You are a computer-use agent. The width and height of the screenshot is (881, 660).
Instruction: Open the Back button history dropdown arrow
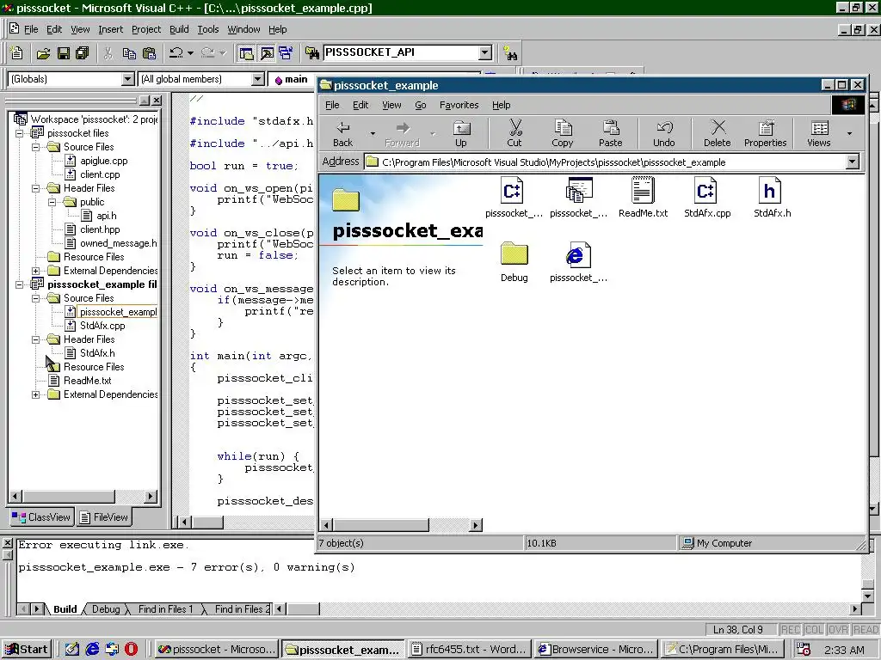pos(373,133)
